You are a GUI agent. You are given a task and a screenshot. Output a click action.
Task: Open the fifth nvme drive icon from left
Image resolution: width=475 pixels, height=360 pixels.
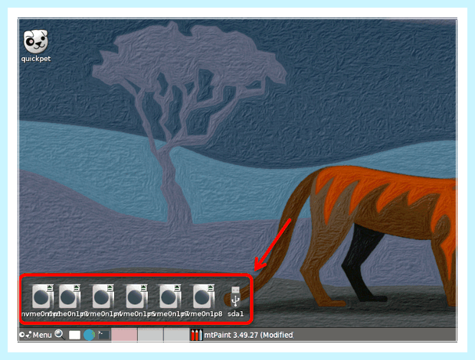click(x=171, y=297)
